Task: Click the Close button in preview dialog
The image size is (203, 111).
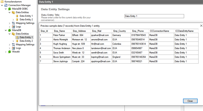Action: (x=190, y=101)
